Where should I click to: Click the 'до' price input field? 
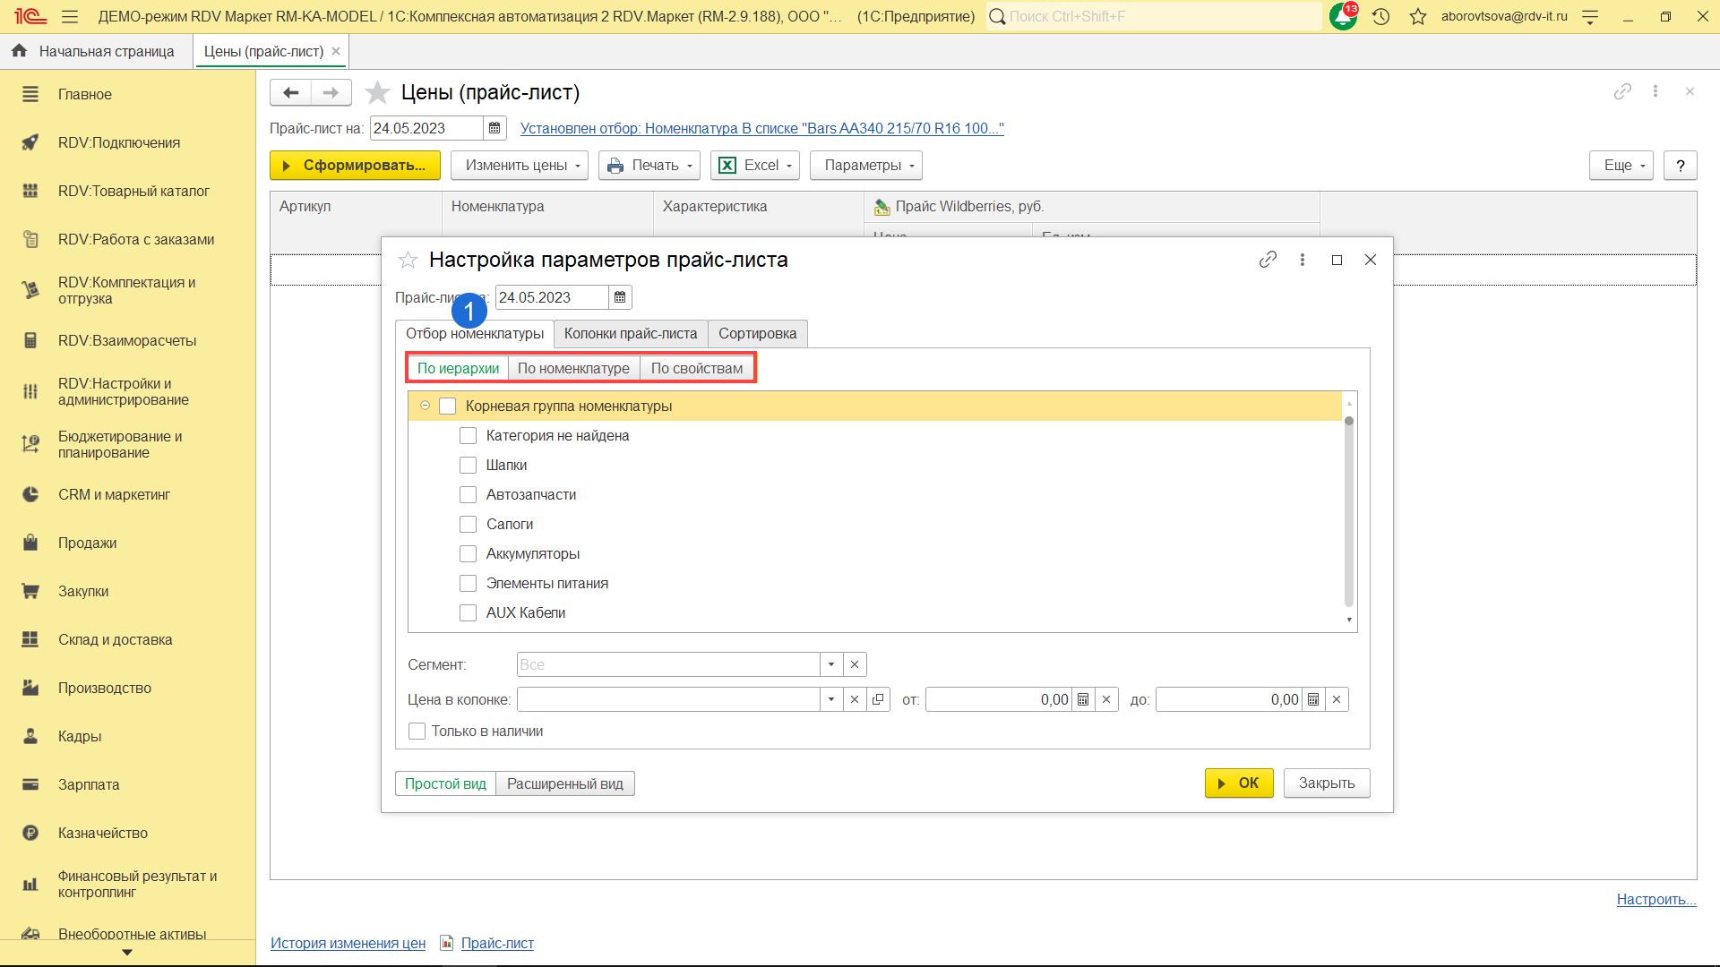click(1228, 699)
